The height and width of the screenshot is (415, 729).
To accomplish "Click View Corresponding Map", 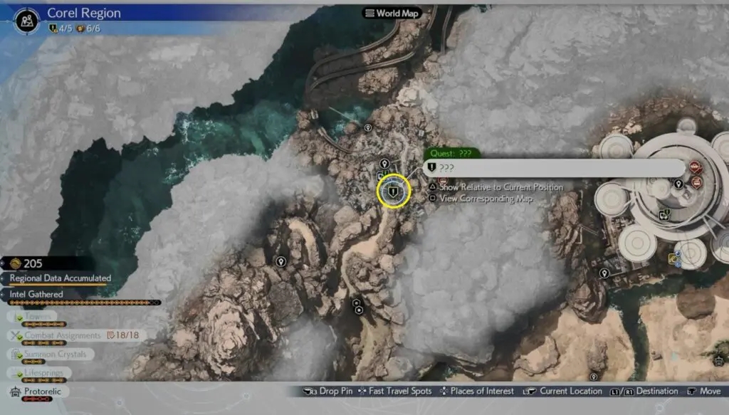I will (486, 199).
